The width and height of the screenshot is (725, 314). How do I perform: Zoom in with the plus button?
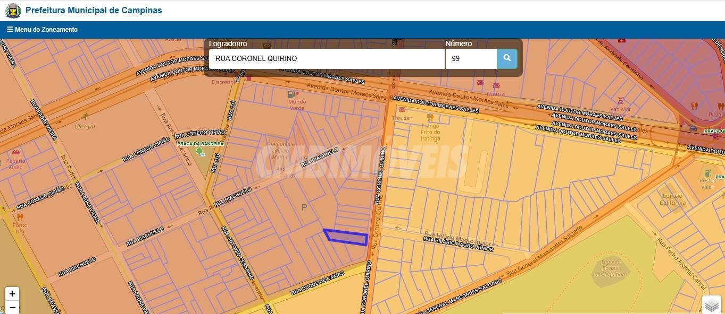click(x=12, y=294)
